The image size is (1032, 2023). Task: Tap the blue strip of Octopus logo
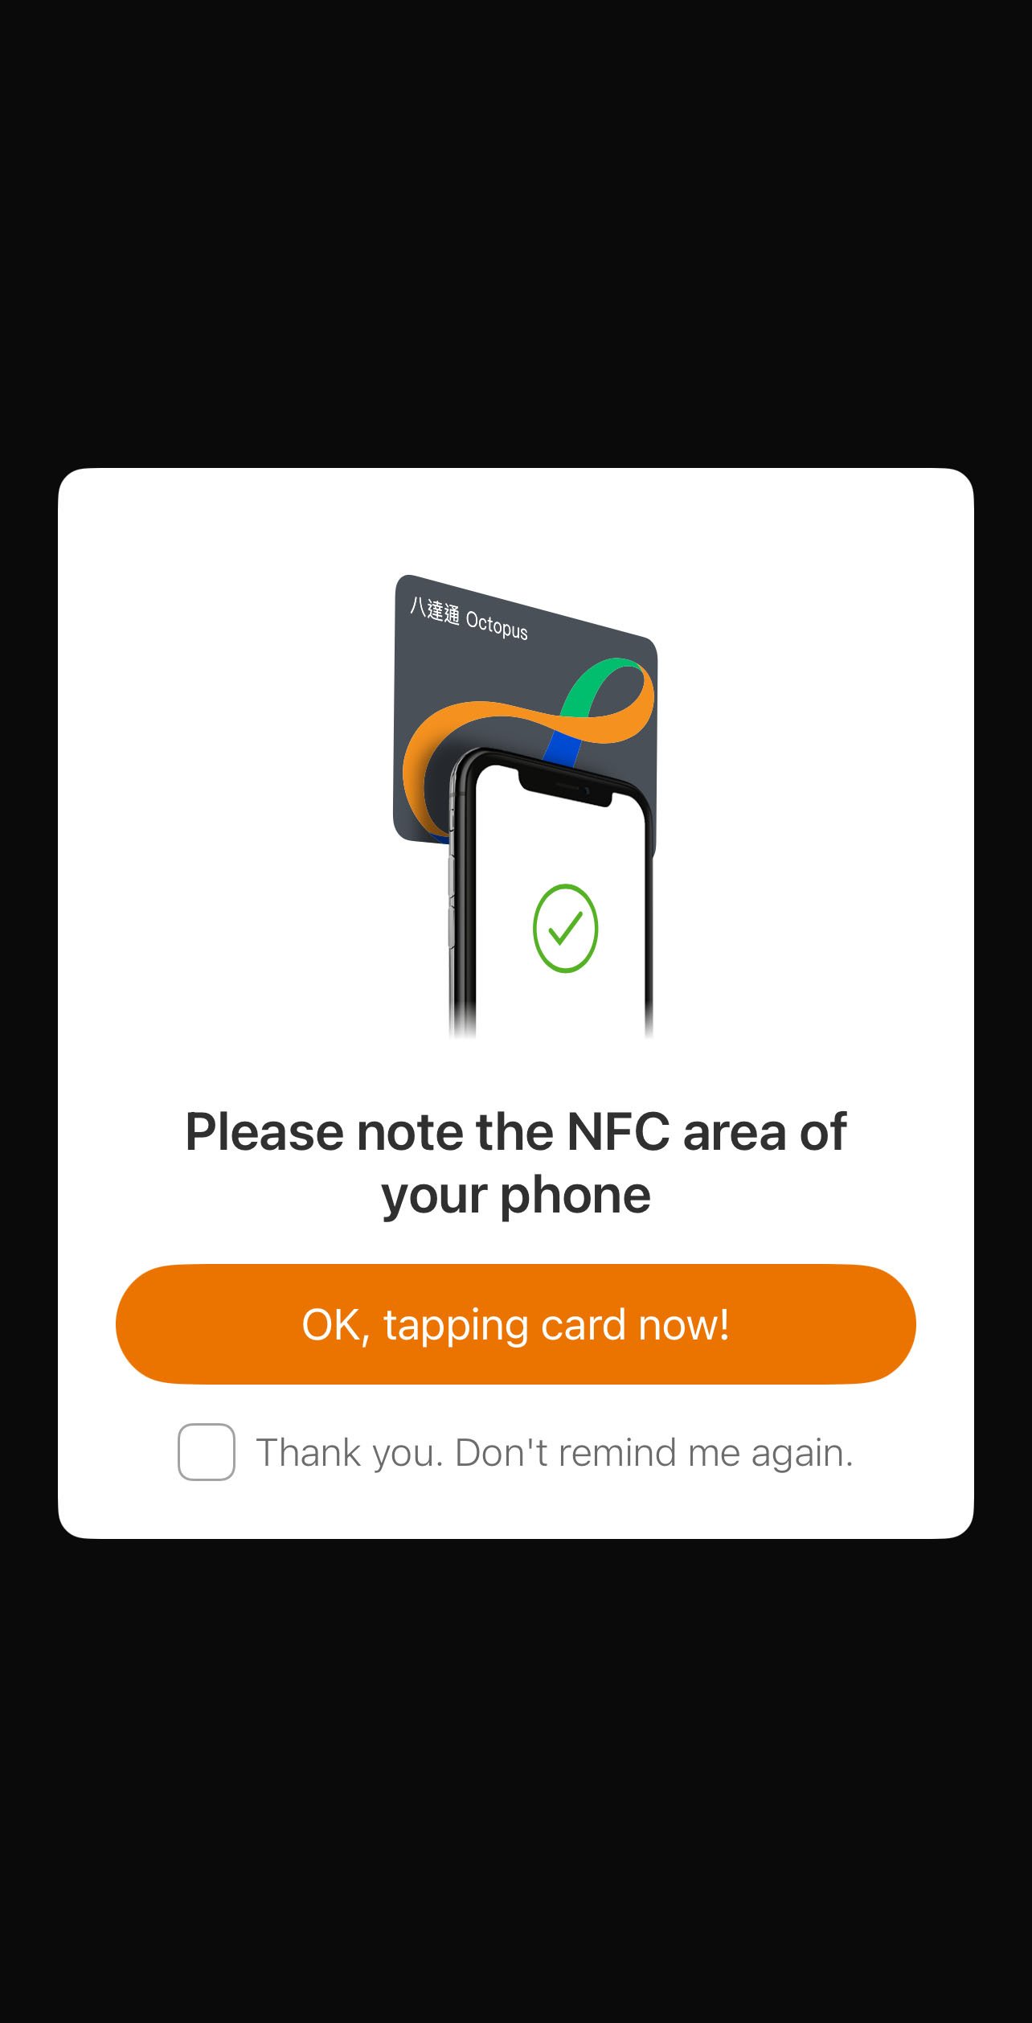pos(563,748)
